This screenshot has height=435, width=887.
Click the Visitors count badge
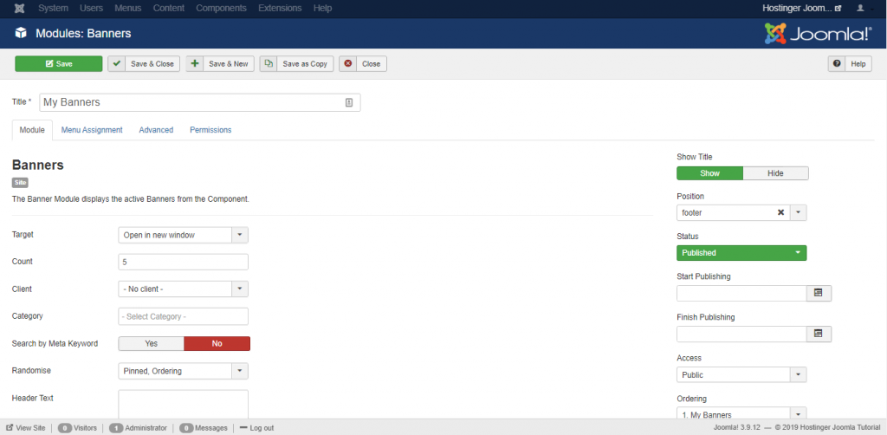coord(65,428)
